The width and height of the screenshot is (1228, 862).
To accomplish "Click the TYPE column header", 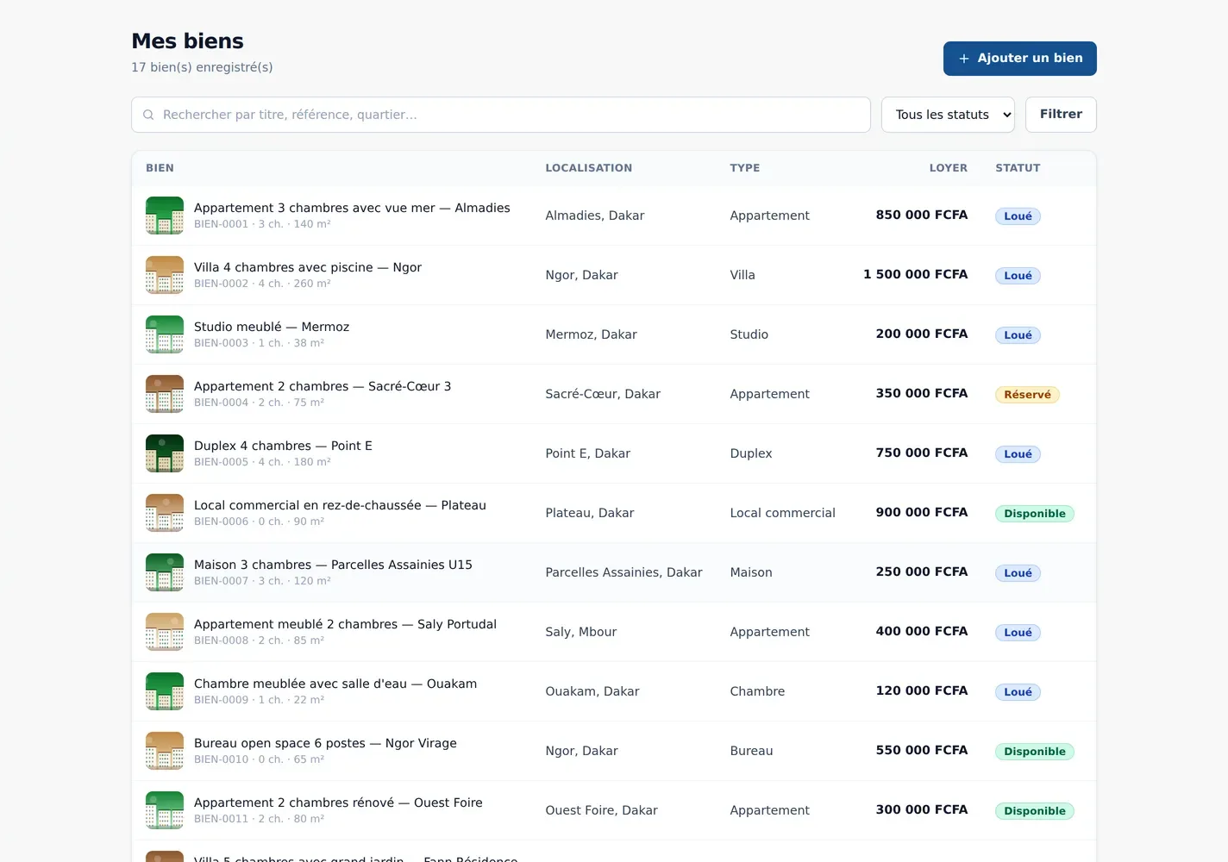I will (x=745, y=168).
